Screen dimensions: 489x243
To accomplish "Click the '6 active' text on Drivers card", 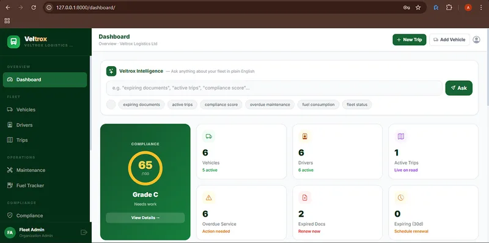I will click(x=306, y=170).
